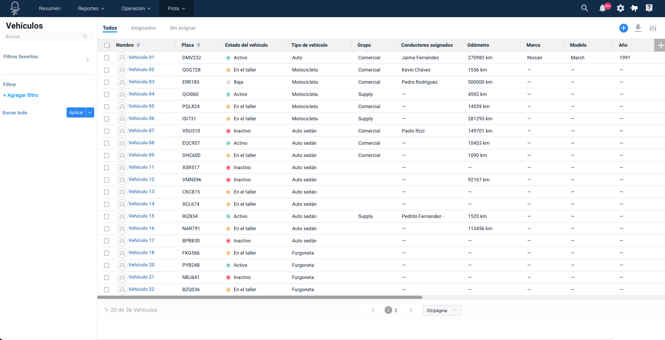665x340 pixels.
Task: Open the table settings sliders icon
Action: pyautogui.click(x=653, y=28)
